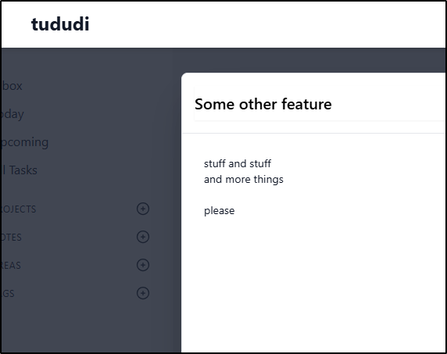Place cursor in 'stuff and stuff' line

click(x=238, y=163)
